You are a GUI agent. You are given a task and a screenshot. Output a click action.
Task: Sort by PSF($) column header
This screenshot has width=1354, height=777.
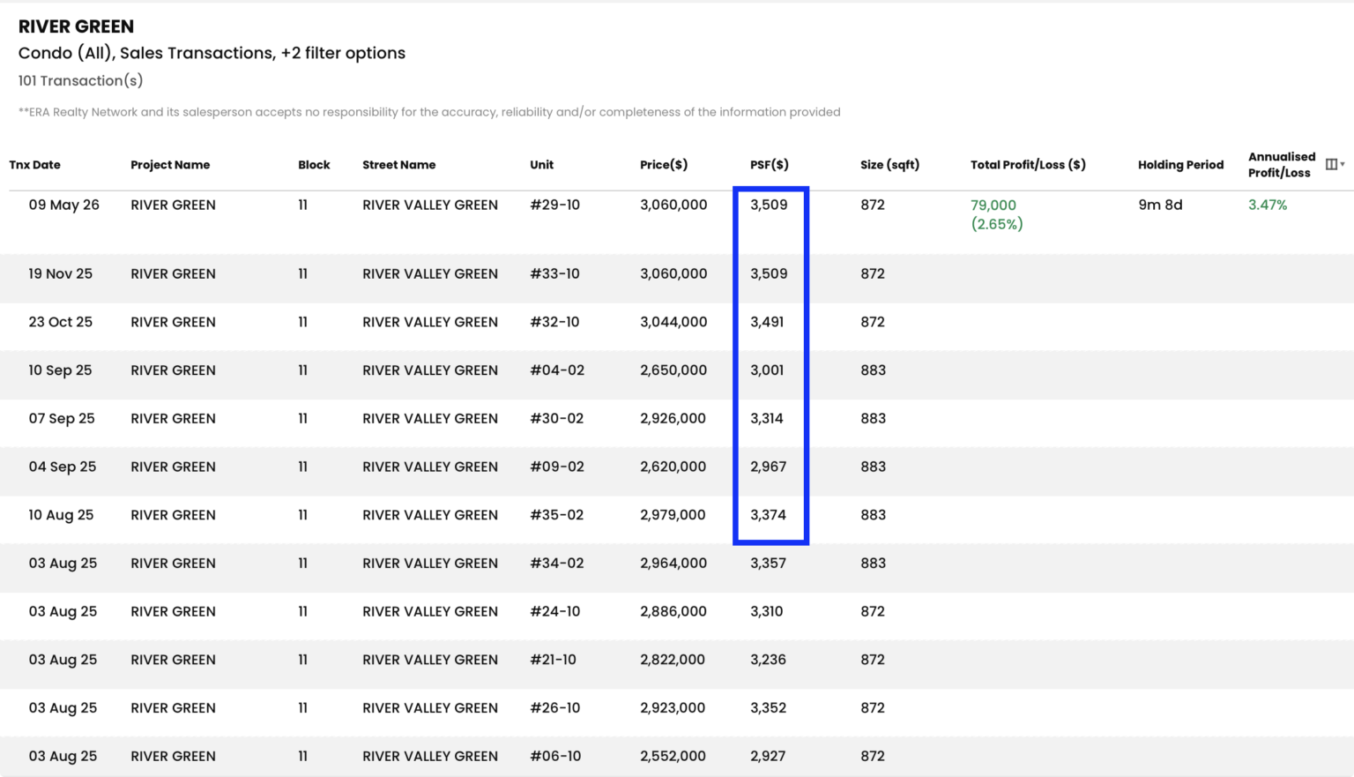(770, 165)
